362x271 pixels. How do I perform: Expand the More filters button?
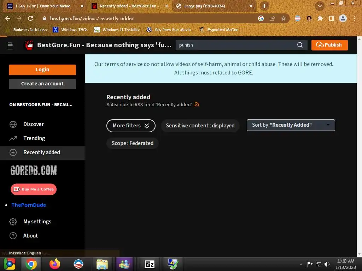131,126
